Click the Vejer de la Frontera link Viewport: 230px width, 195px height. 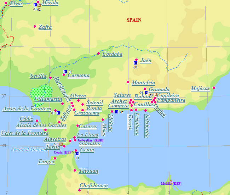click(25, 133)
